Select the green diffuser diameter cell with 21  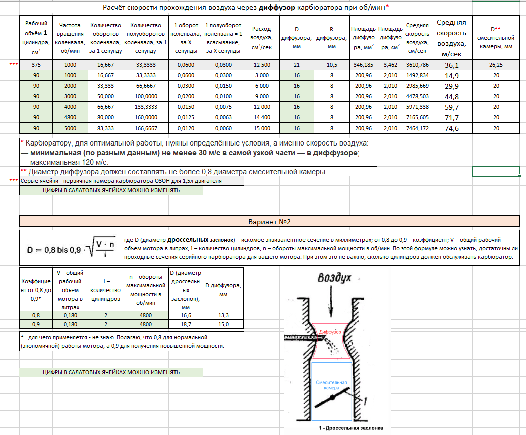(297, 65)
